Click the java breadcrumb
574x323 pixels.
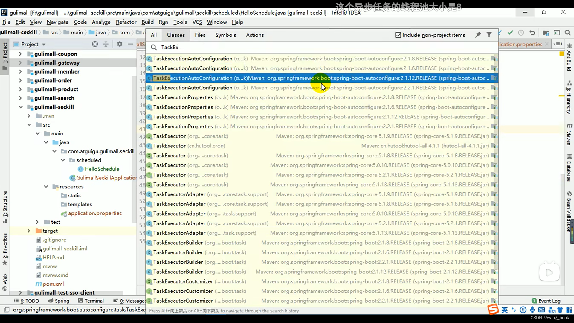click(97, 32)
